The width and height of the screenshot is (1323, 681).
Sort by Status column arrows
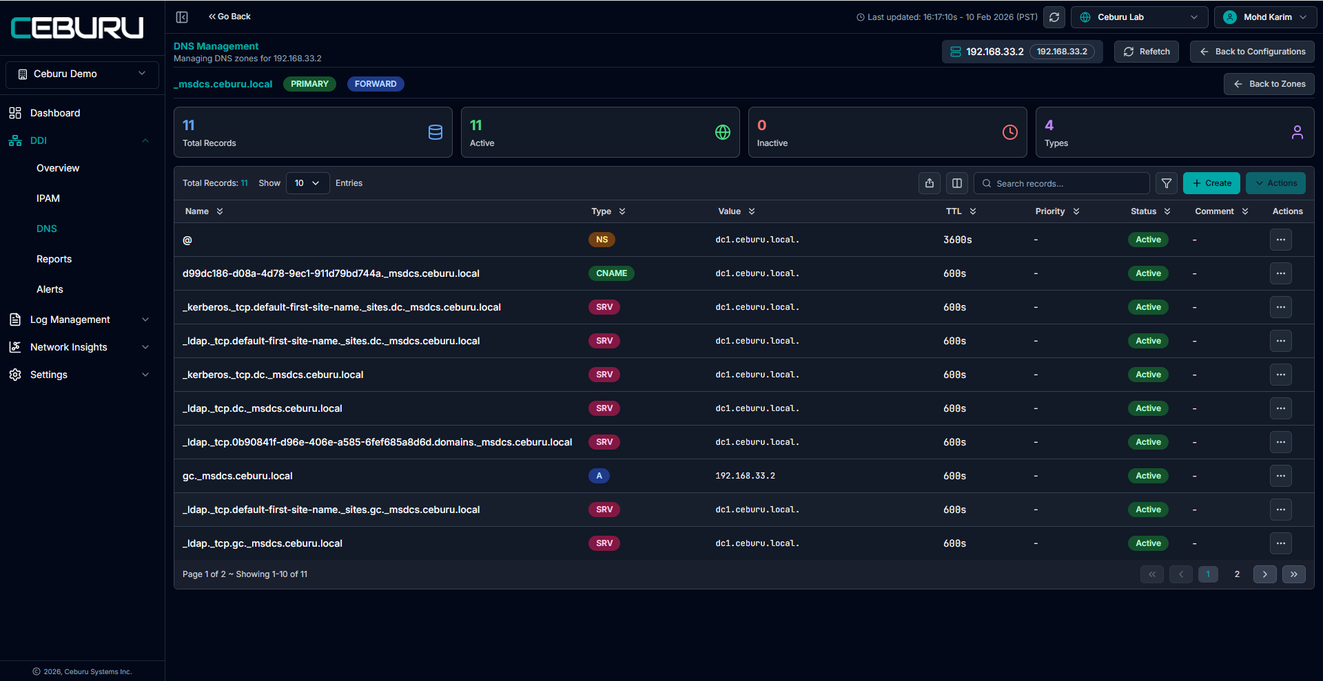coord(1167,211)
